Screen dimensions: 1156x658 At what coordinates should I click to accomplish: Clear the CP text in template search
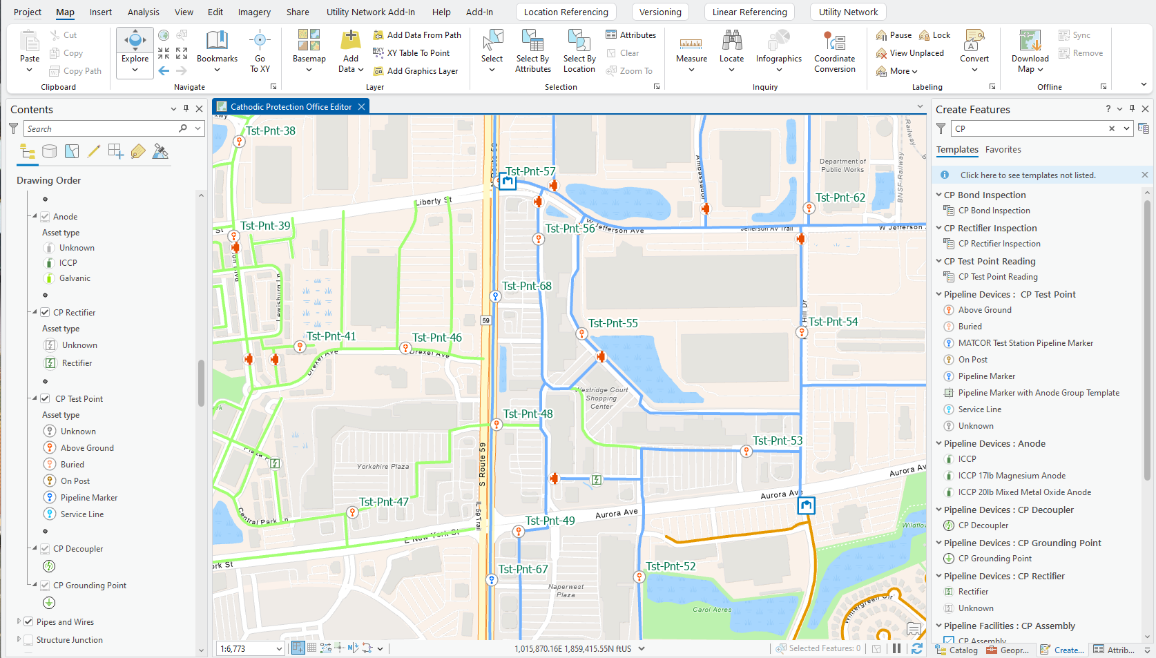[1112, 128]
